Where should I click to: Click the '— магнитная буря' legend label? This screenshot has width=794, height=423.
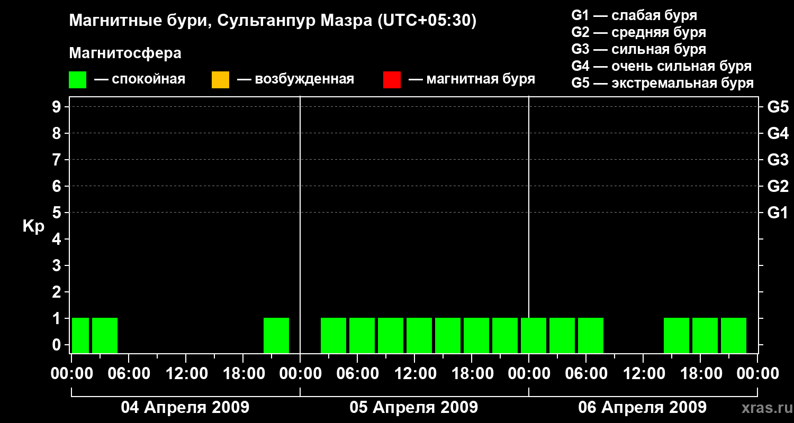pos(472,79)
